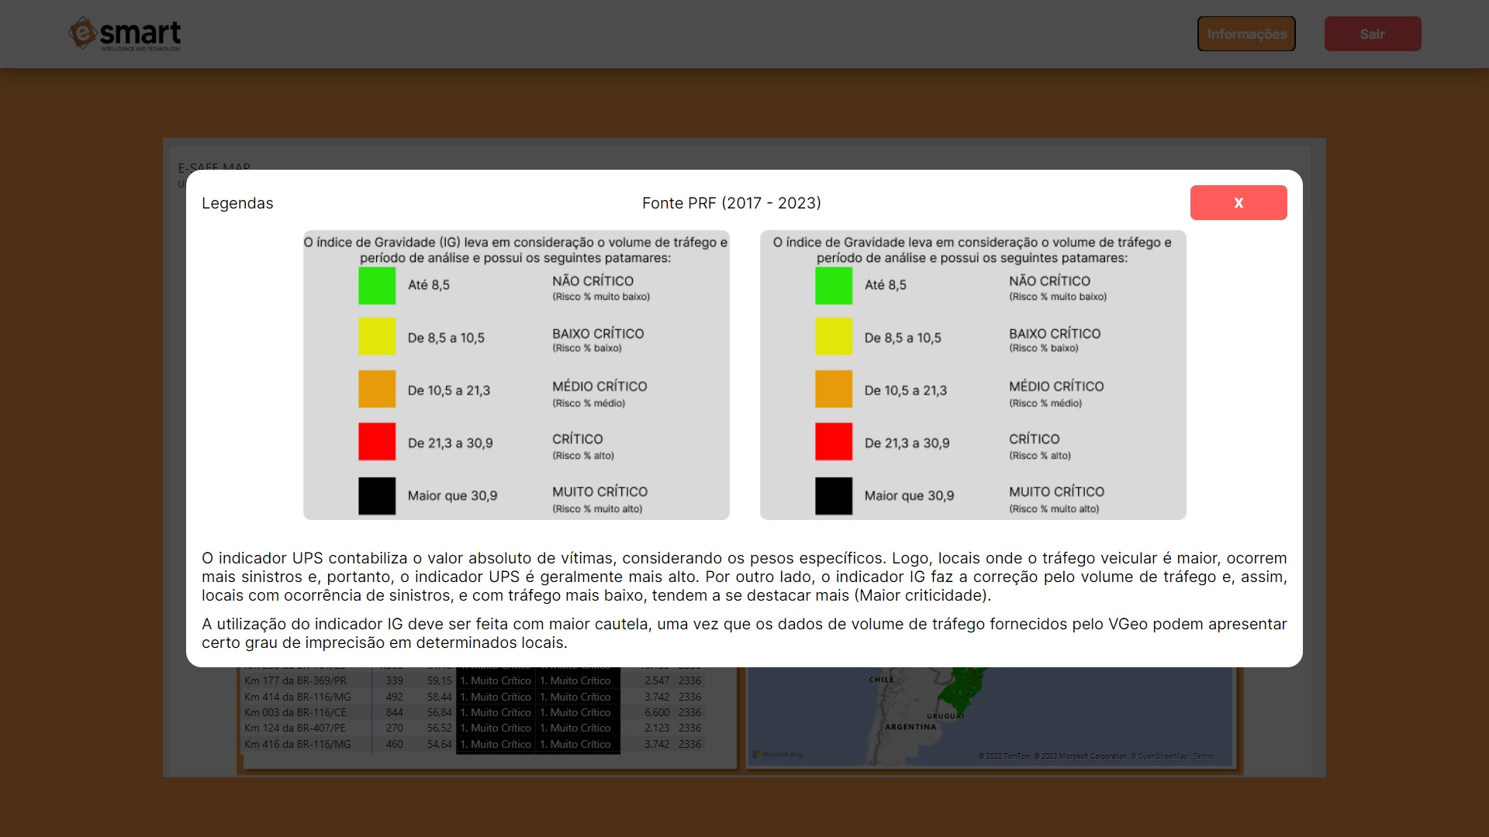The height and width of the screenshot is (837, 1489).
Task: Click the red Sair logout button
Action: pyautogui.click(x=1373, y=34)
